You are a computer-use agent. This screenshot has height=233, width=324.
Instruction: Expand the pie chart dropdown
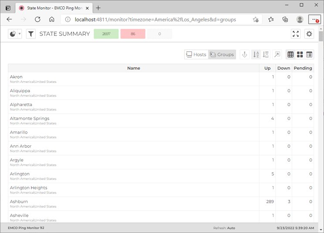[x=20, y=34]
